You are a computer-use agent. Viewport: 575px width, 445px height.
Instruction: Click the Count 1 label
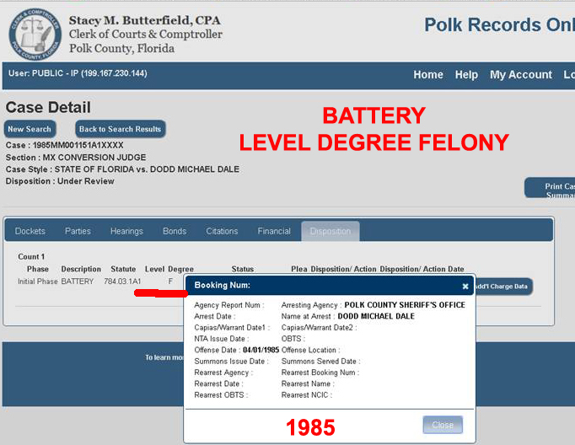click(x=31, y=256)
